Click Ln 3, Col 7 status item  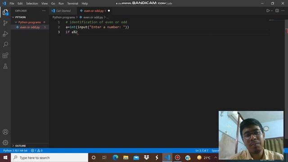click(202, 150)
